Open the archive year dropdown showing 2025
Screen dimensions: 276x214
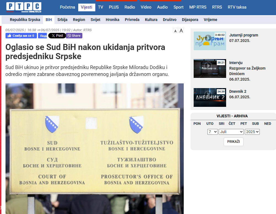(252, 132)
